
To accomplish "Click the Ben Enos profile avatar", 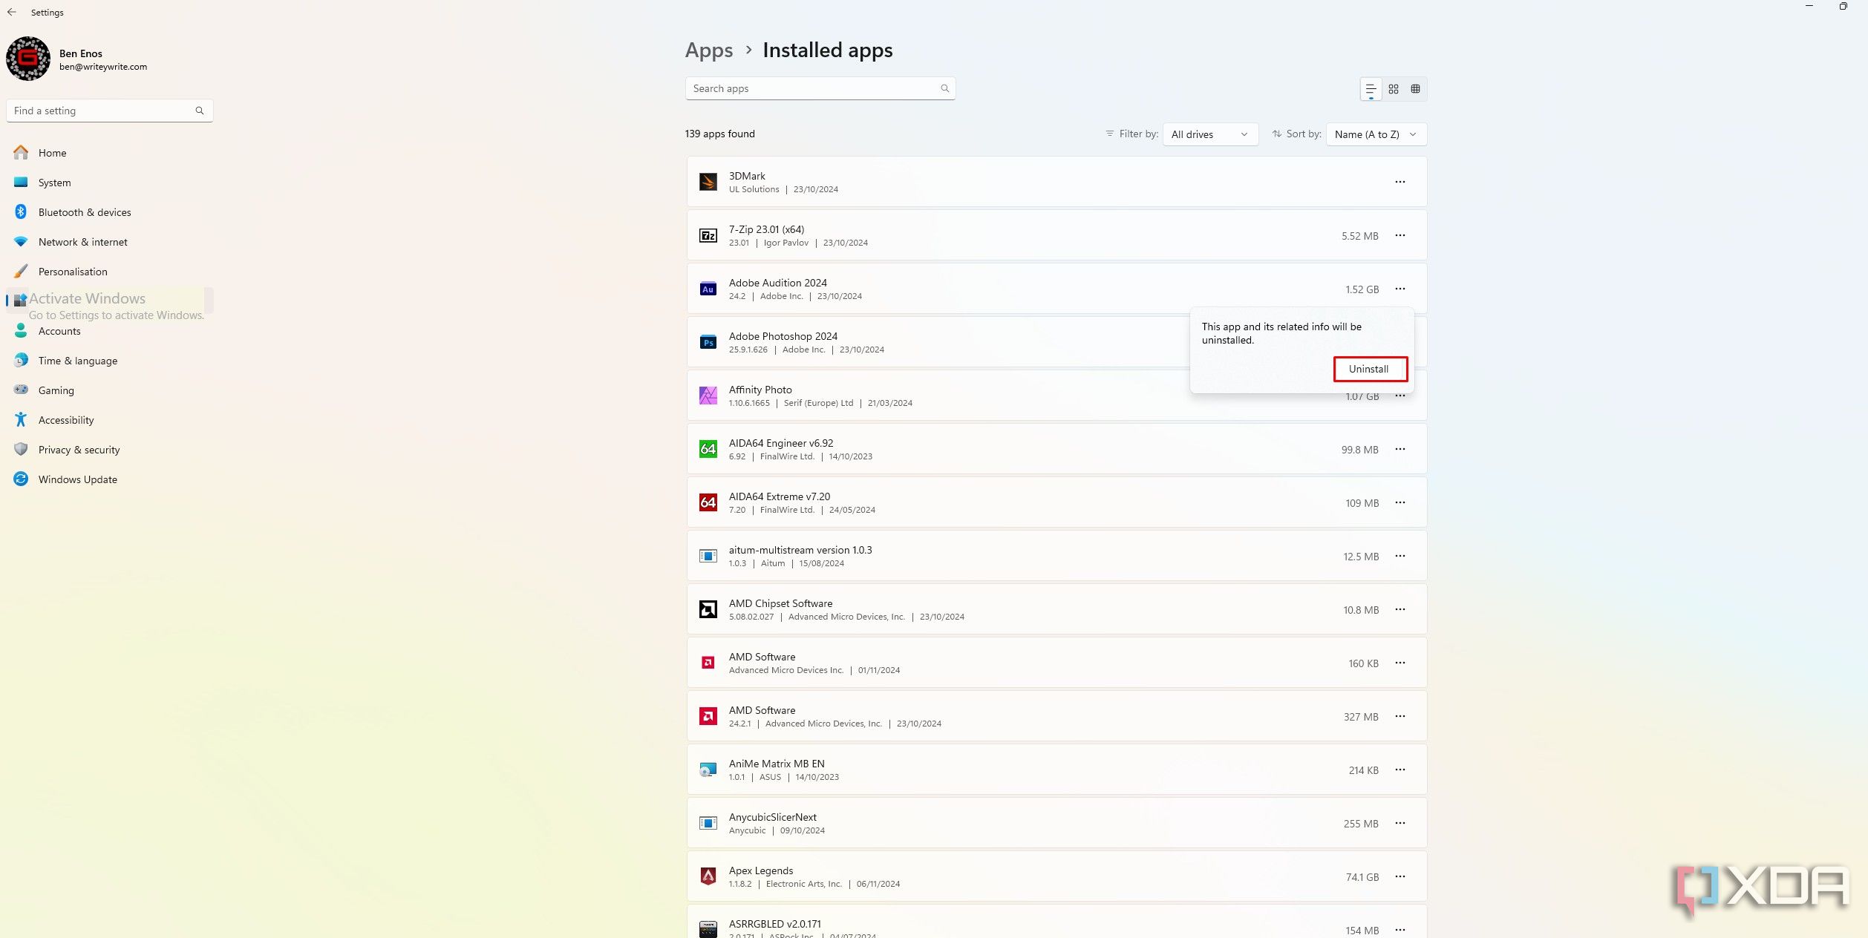I will [x=28, y=59].
